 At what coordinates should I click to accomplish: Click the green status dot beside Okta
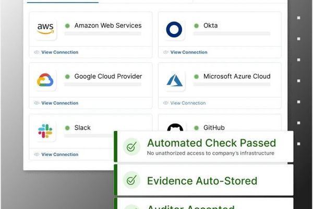point(197,26)
